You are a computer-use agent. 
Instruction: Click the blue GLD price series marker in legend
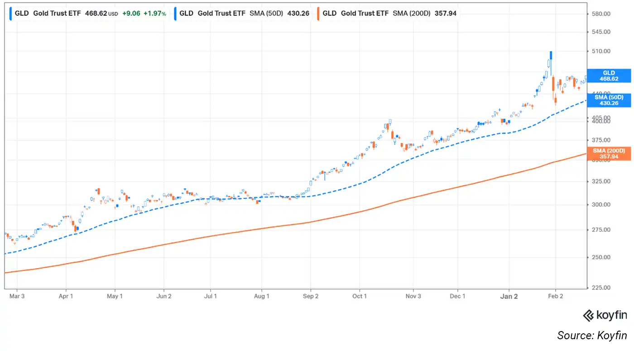(11, 14)
